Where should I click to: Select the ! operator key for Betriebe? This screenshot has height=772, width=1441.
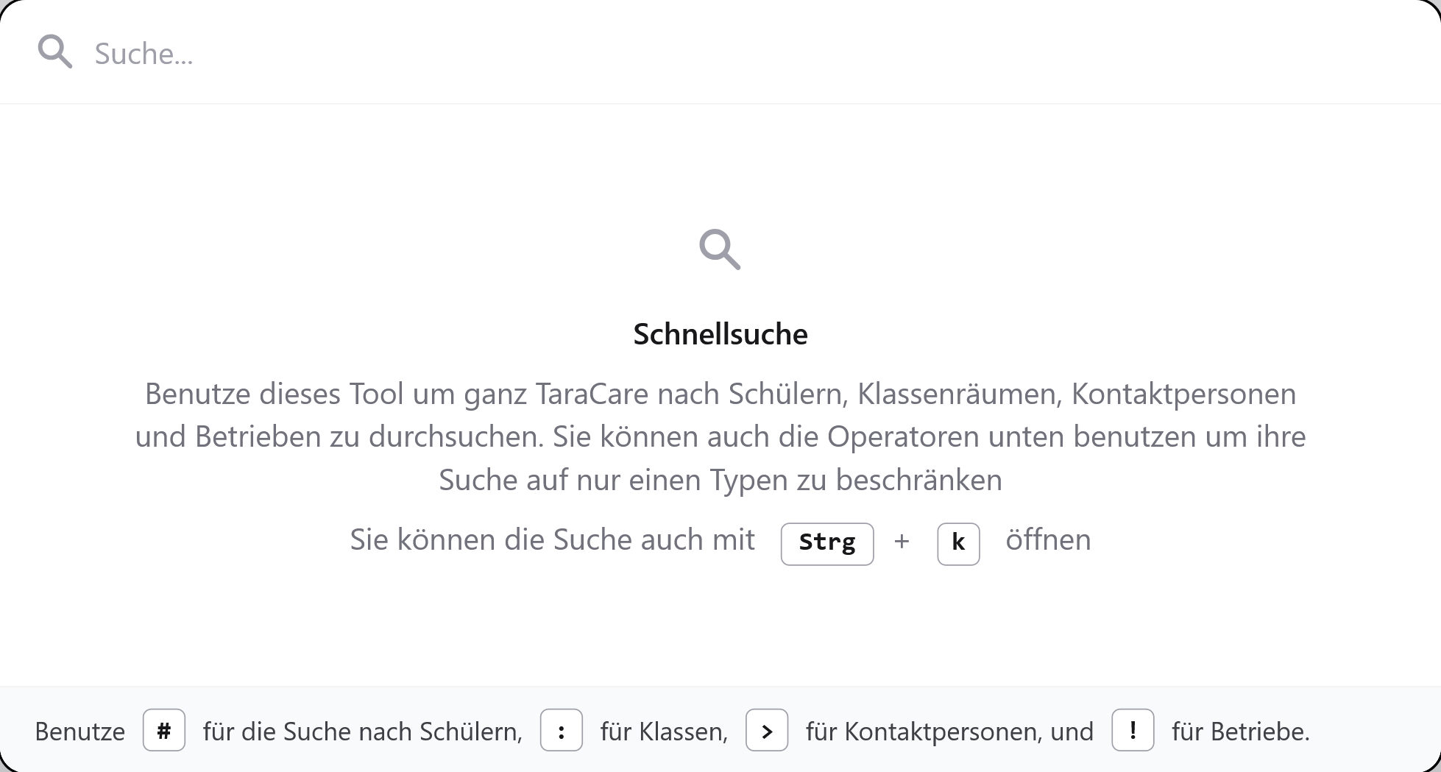click(x=1133, y=730)
